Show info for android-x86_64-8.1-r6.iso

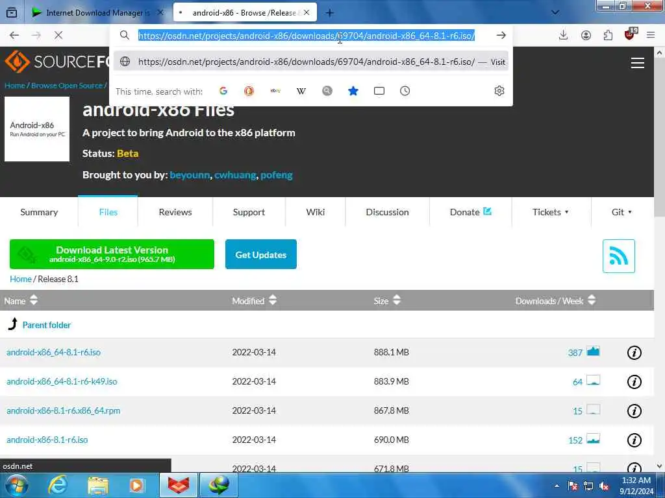[634, 352]
